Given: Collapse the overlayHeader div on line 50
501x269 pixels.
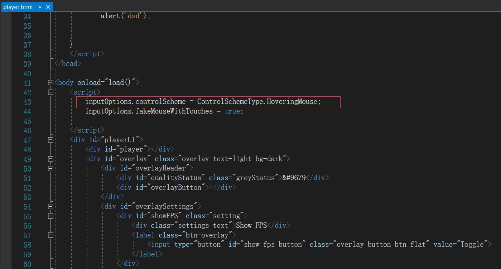Looking at the screenshot, I should coord(50,168).
